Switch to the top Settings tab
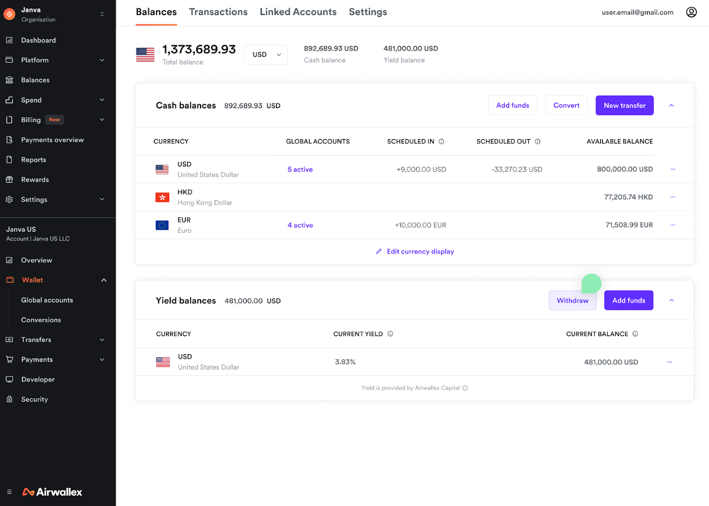709x506 pixels. [368, 12]
